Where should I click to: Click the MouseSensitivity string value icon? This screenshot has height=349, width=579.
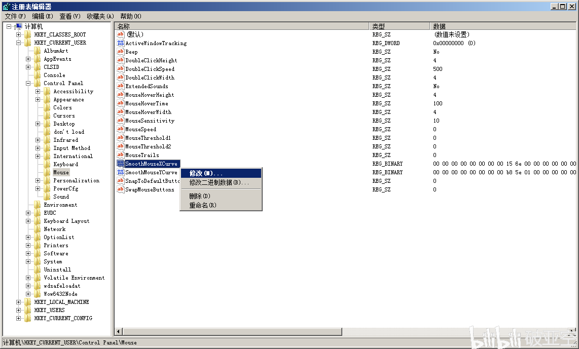point(120,121)
